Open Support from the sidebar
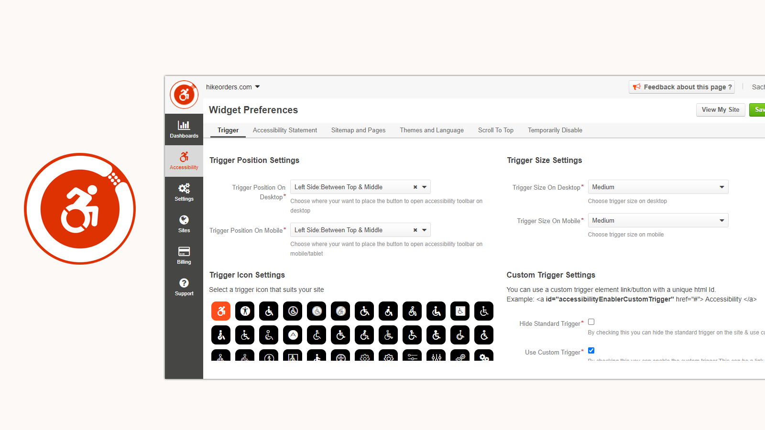This screenshot has width=765, height=430. [184, 287]
